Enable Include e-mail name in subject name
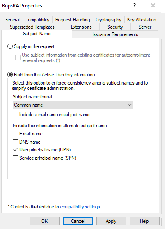 point(15,114)
